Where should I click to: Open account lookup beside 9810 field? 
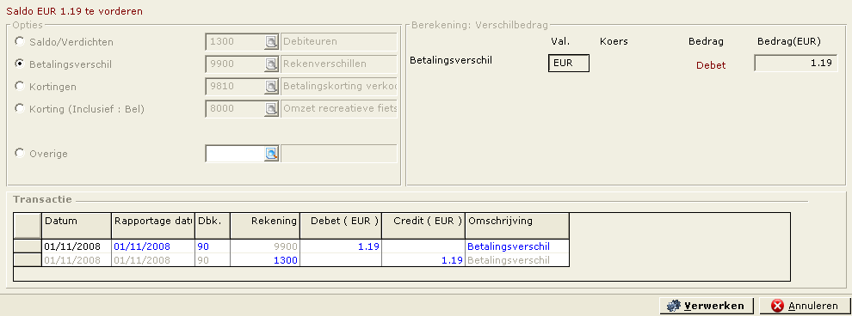[271, 86]
